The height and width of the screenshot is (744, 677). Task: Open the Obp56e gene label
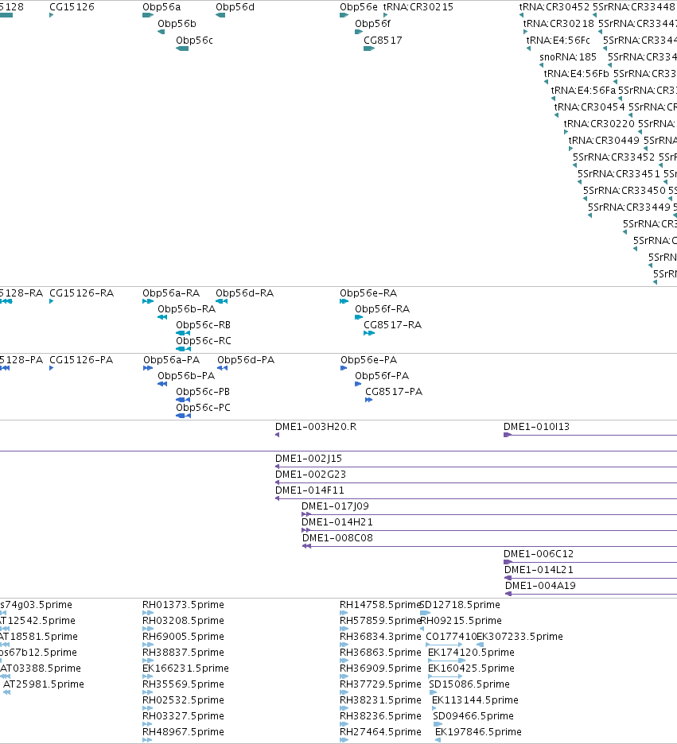(x=359, y=7)
